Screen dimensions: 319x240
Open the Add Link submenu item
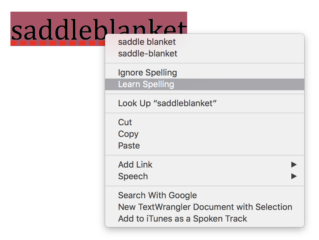point(135,165)
